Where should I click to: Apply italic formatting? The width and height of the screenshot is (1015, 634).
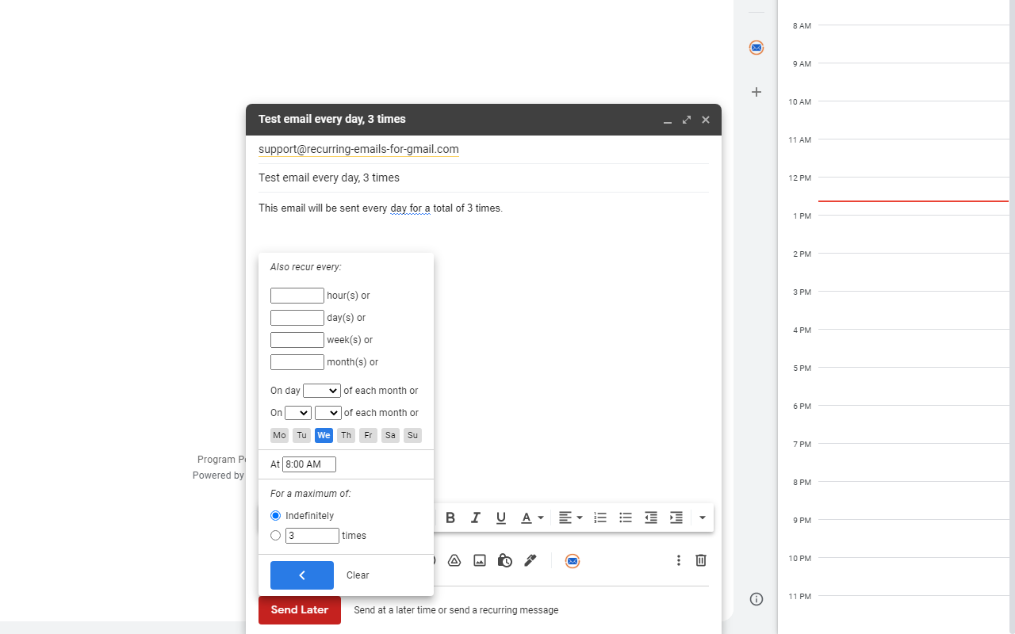tap(476, 518)
